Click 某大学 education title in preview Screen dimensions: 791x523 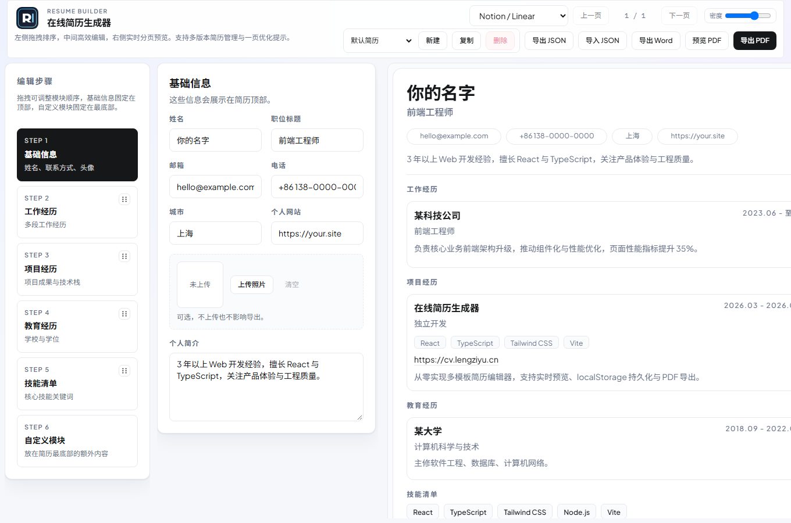click(x=428, y=431)
